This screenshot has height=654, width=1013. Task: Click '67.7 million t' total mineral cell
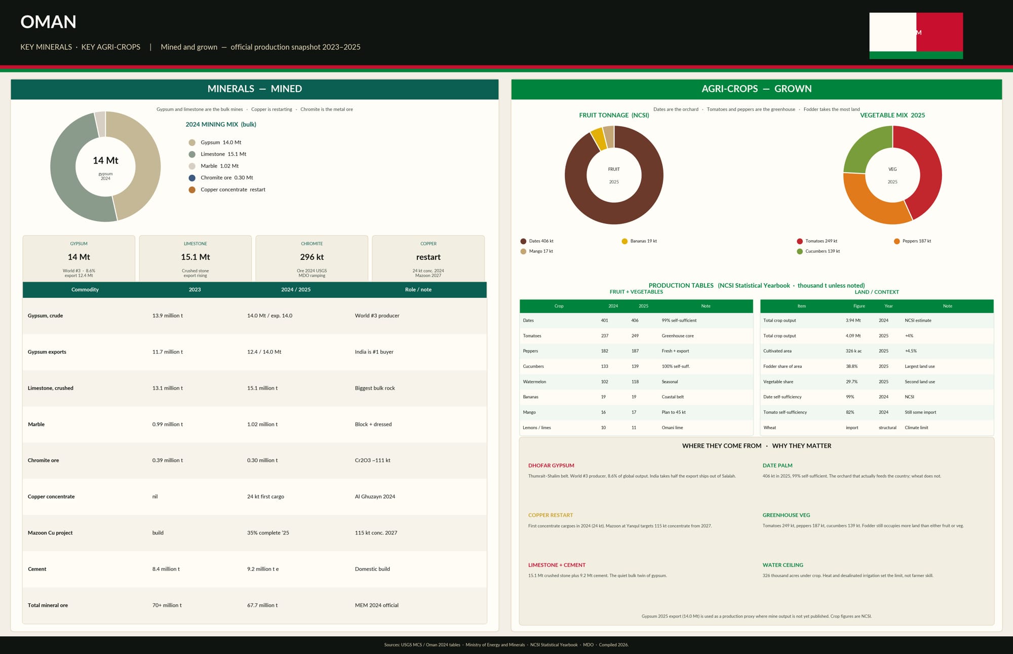click(x=262, y=605)
